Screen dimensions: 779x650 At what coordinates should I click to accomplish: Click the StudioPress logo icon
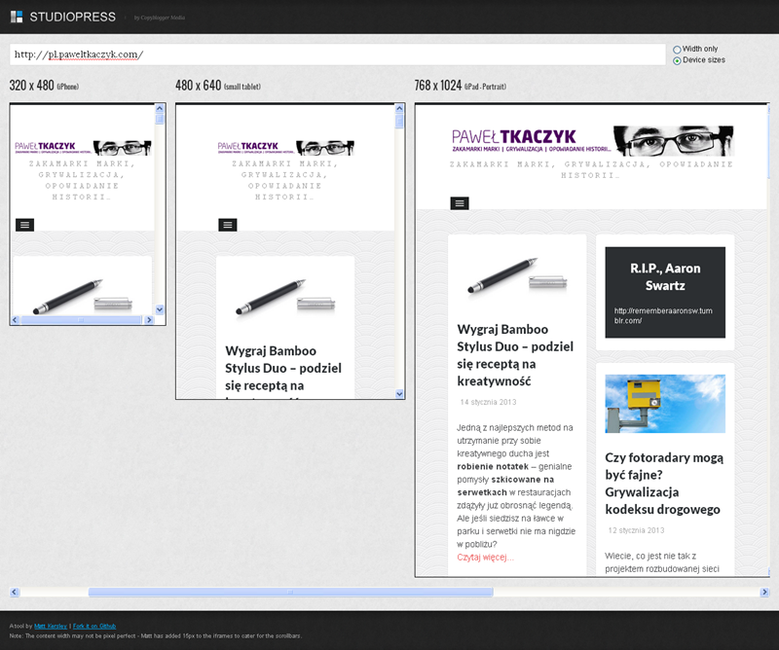point(17,17)
